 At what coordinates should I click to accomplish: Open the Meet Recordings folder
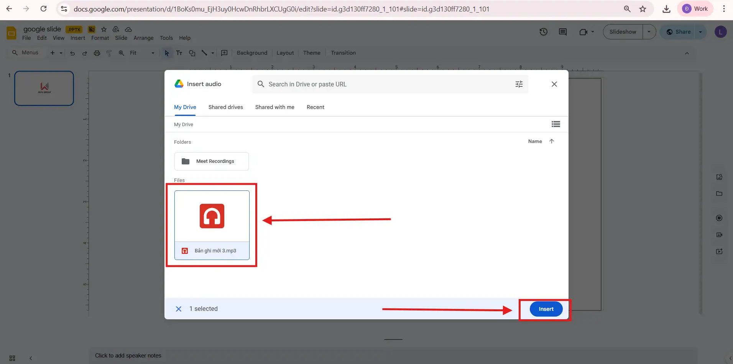(x=211, y=161)
